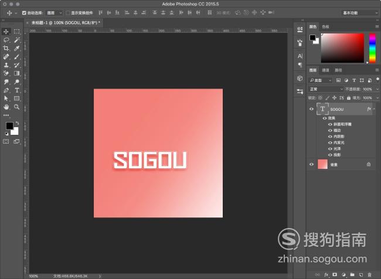Select the Path Selection arrow tool

click(6, 98)
